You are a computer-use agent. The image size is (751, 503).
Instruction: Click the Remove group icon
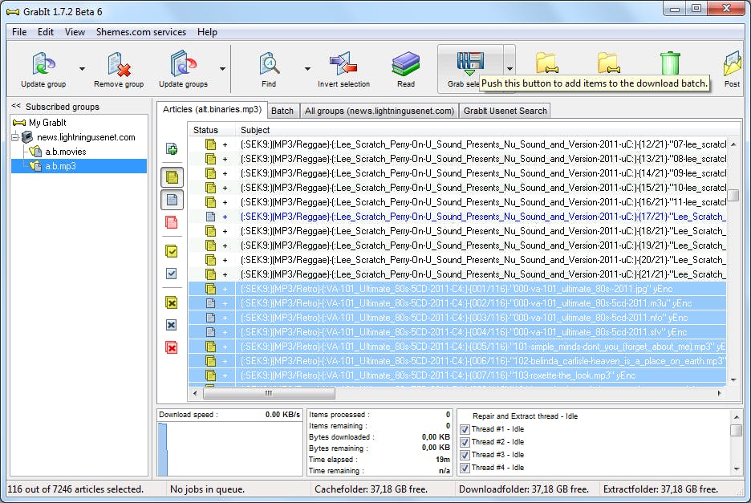point(119,64)
